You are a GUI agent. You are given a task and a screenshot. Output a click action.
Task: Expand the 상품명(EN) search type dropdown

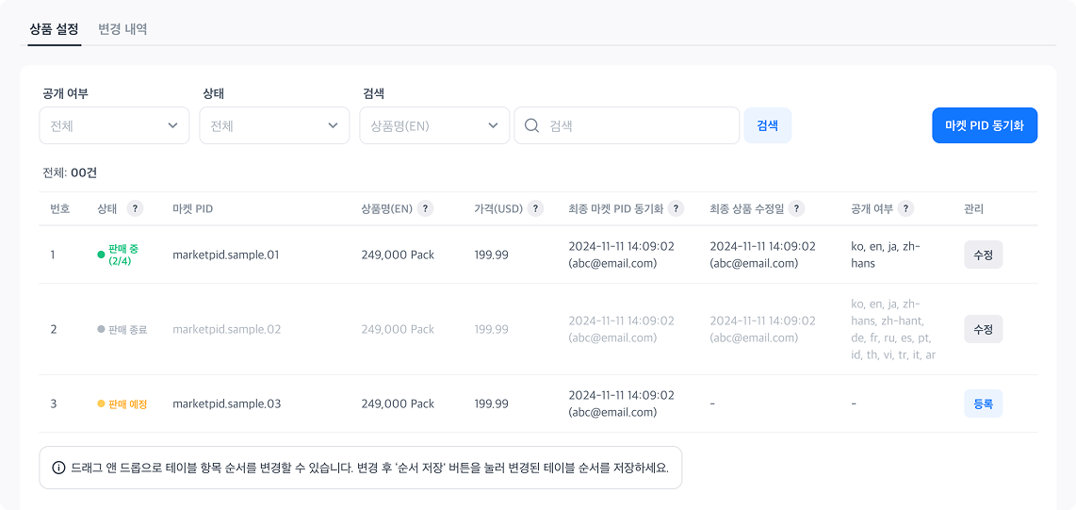click(x=434, y=125)
